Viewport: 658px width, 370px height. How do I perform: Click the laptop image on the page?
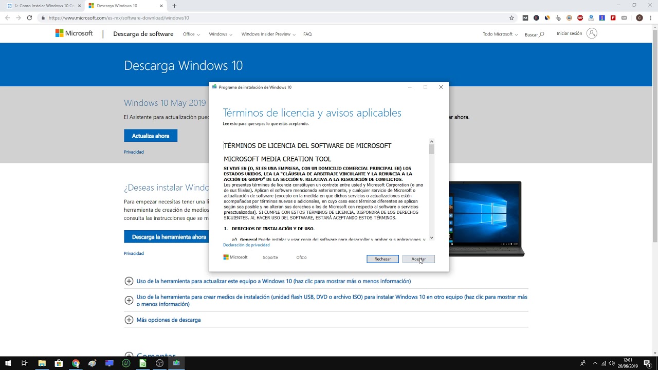tap(486, 218)
